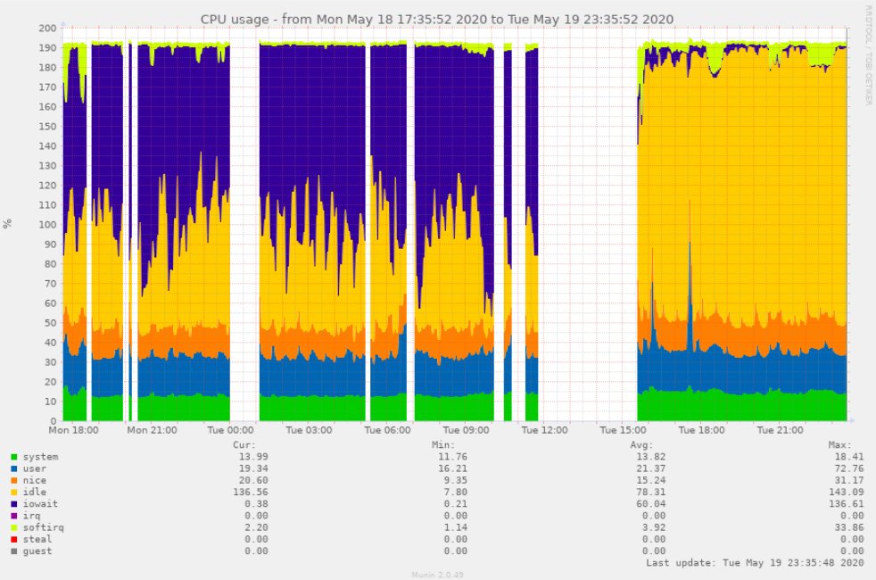Viewport: 876px width, 580px height.
Task: Click the yellow idle legend swatch
Action: coord(14,492)
